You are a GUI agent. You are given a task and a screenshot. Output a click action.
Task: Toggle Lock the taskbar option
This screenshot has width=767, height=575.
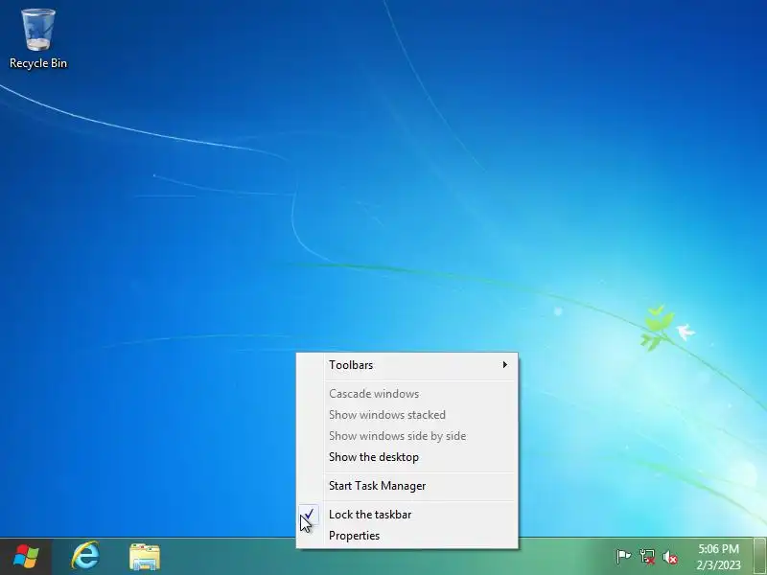[x=407, y=515]
